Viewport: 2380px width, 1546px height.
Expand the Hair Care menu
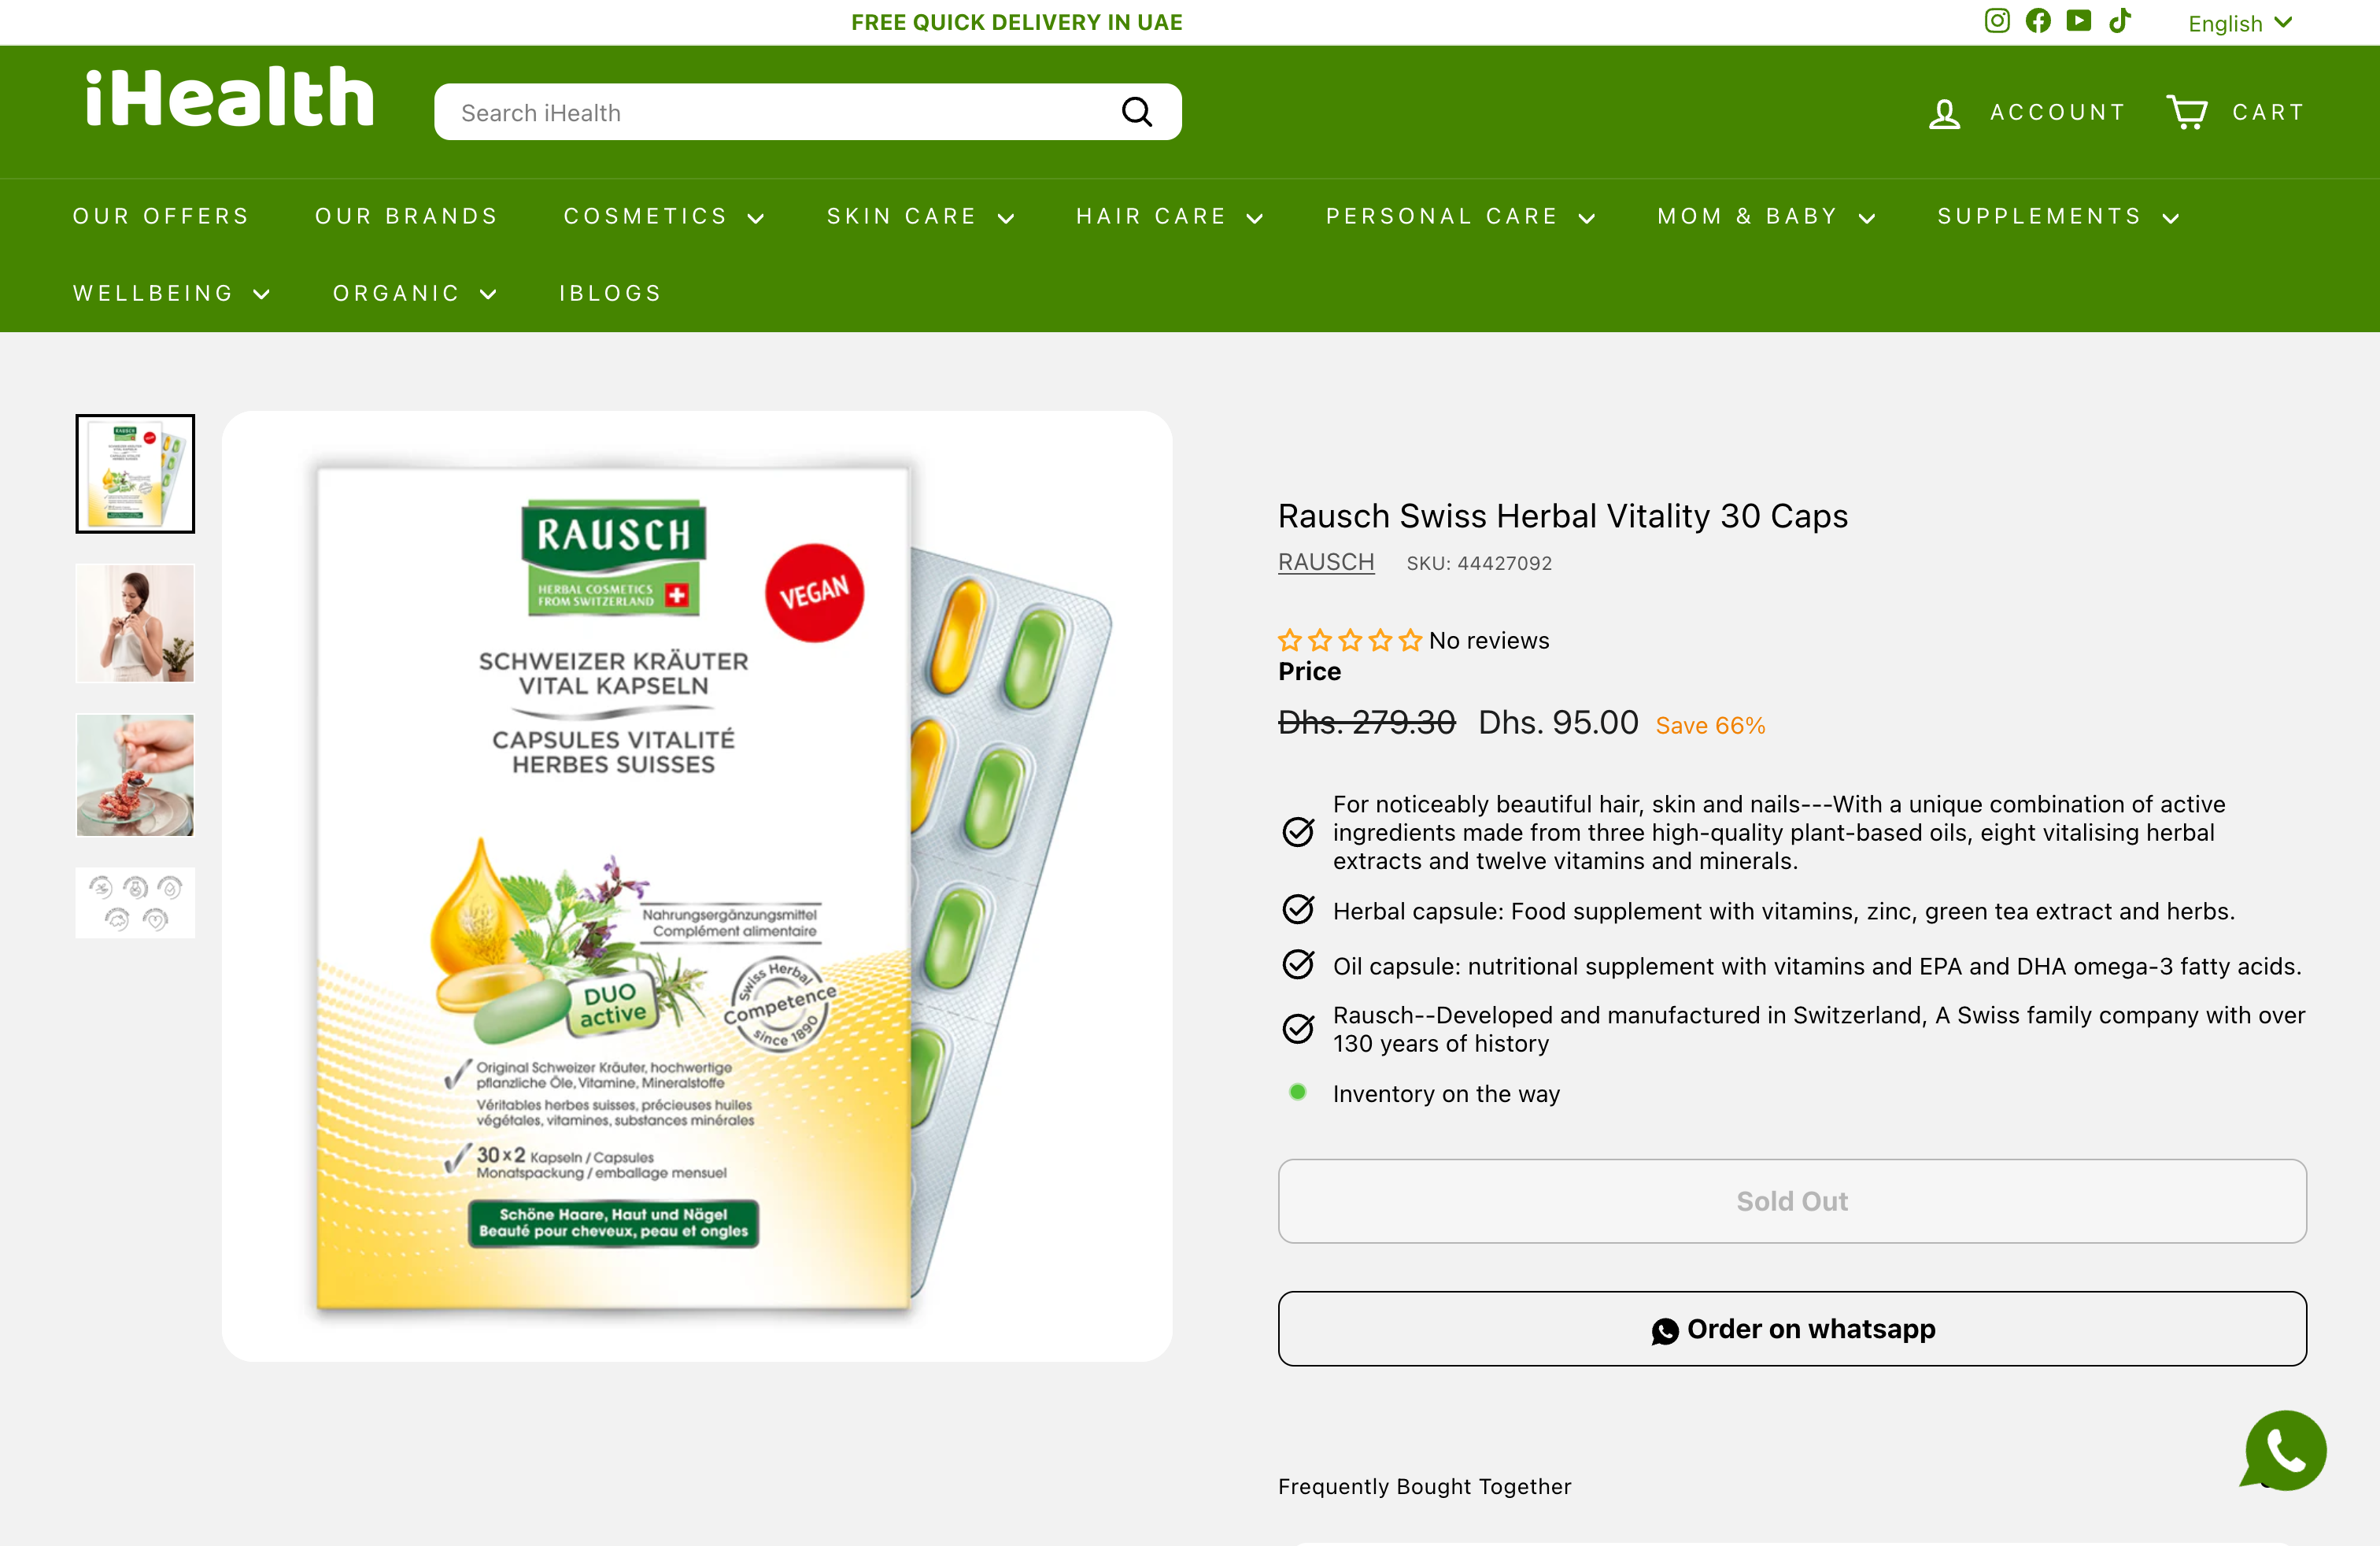pyautogui.click(x=1169, y=216)
